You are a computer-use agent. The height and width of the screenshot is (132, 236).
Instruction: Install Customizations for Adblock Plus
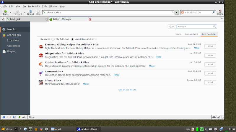pos(210,64)
